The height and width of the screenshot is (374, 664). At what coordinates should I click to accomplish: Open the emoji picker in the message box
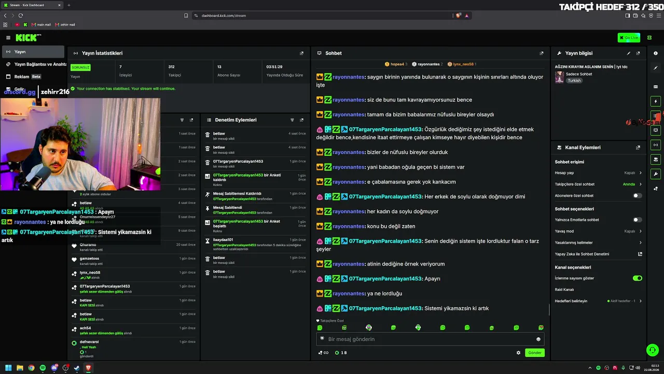(538, 339)
